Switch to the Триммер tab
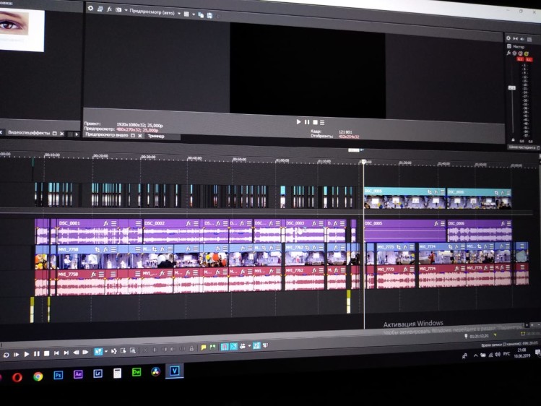 click(156, 136)
